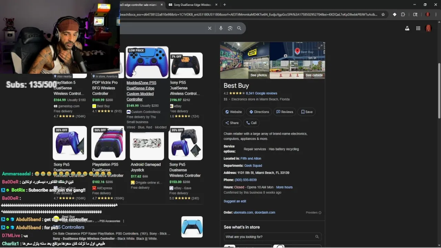Get Directions to Best Buy
Image resolution: width=441 pixels, height=248 pixels.
coord(259,112)
